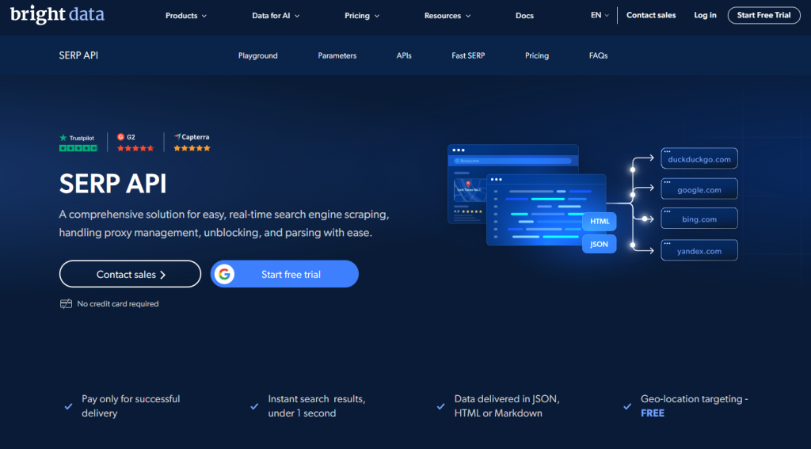Expand the Products dropdown menu

point(186,16)
